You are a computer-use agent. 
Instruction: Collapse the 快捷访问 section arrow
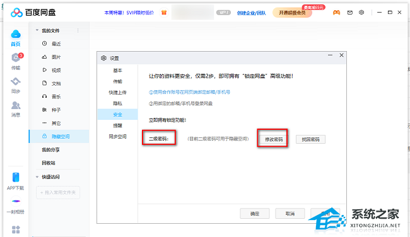(37, 177)
